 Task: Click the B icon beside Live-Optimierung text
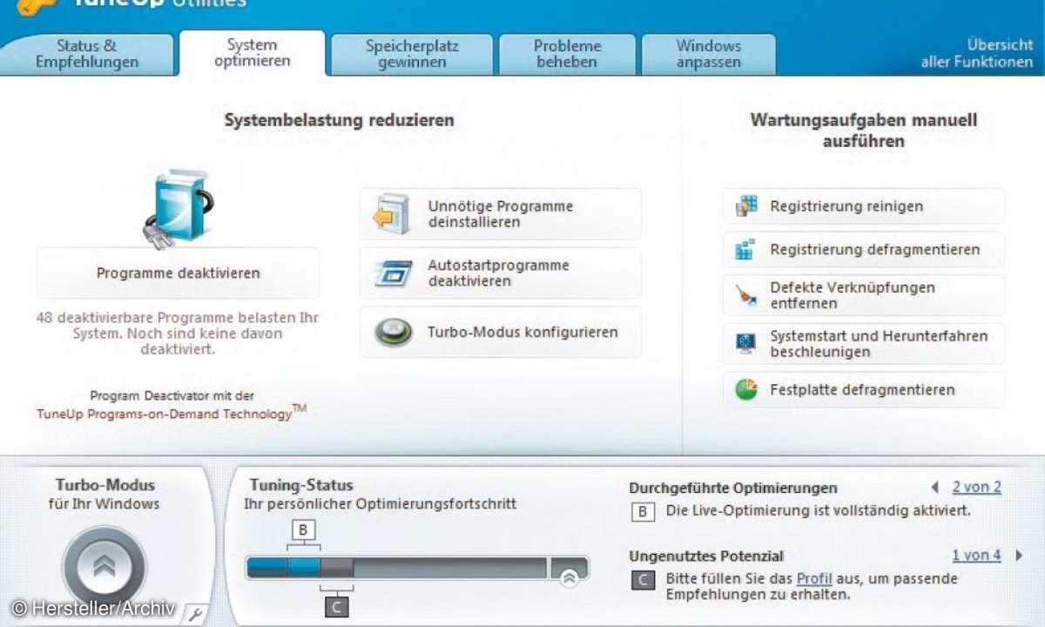pyautogui.click(x=643, y=512)
